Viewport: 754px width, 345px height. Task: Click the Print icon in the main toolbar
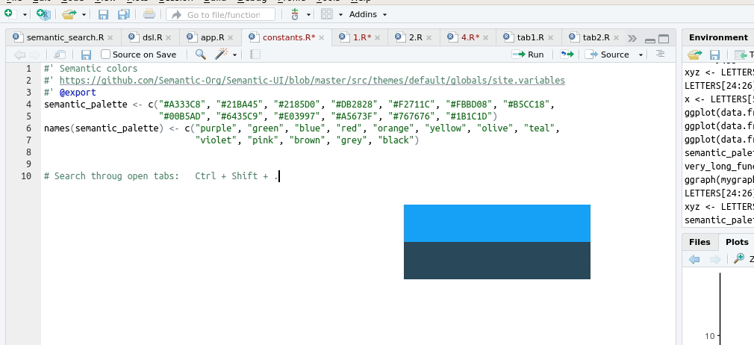[149, 14]
